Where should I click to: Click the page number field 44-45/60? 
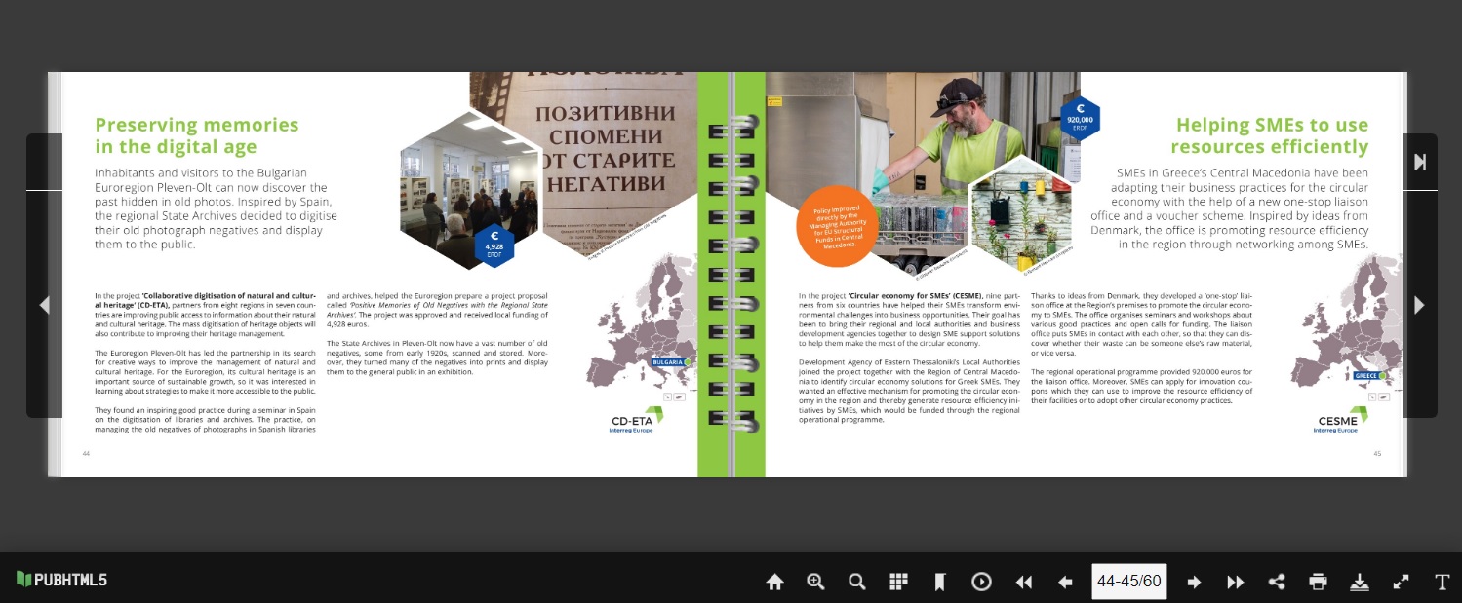(x=1128, y=582)
